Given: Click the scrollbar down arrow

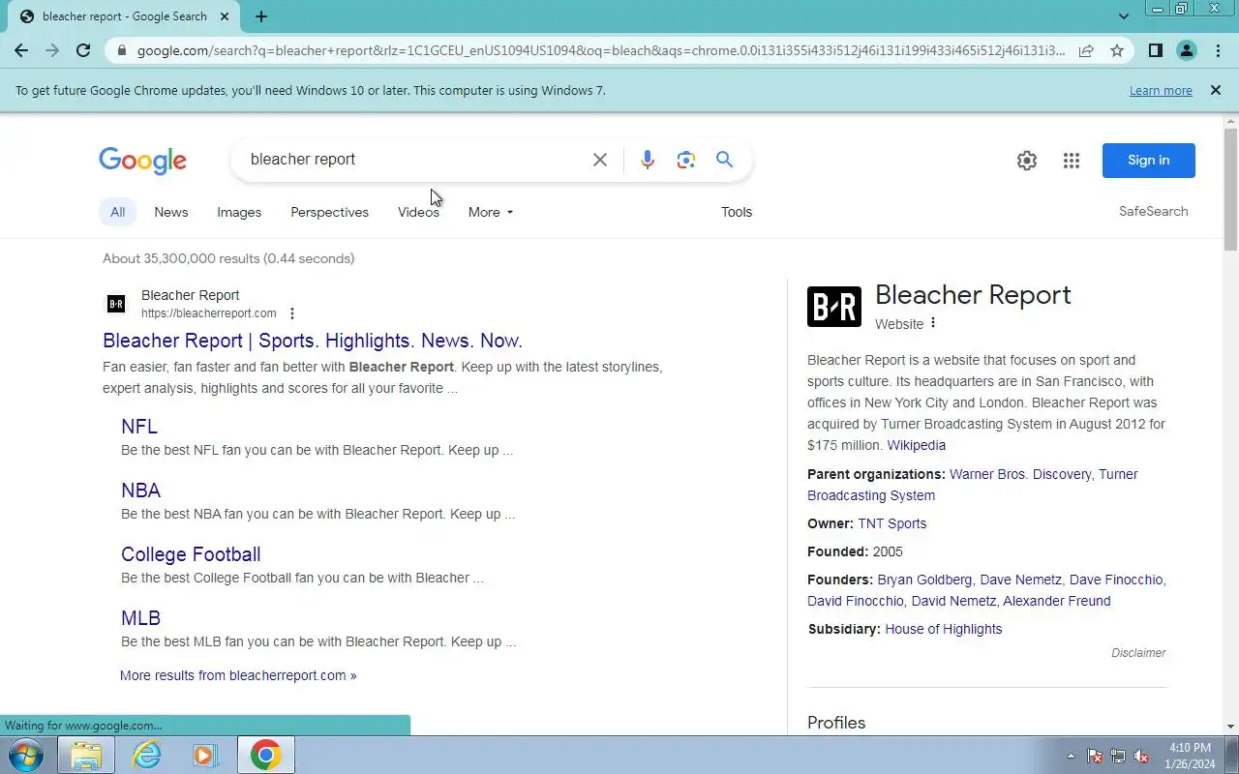Looking at the screenshot, I should pos(1231,727).
